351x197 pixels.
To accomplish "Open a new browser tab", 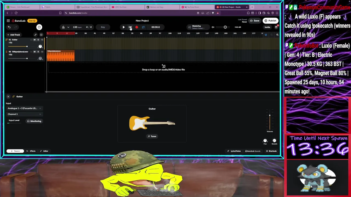I will tap(252, 7).
